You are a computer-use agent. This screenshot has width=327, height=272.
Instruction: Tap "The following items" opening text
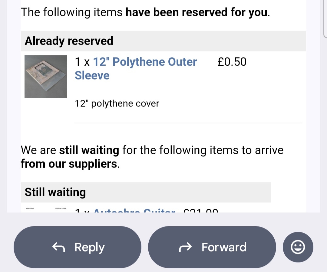point(71,12)
